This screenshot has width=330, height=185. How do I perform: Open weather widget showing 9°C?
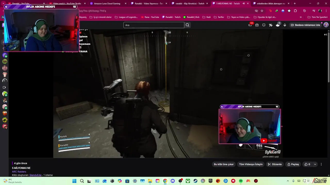(12, 181)
